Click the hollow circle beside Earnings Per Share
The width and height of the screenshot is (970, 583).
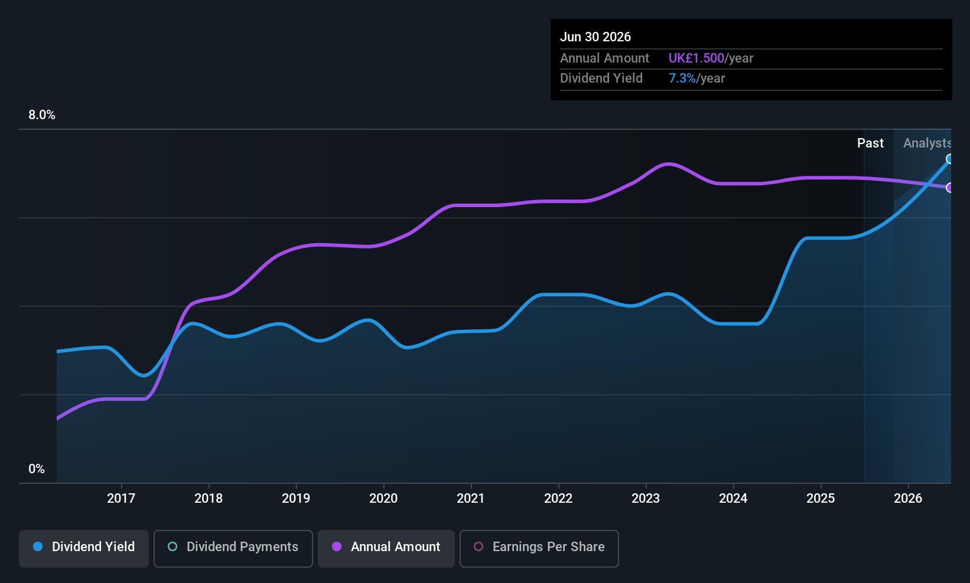pos(479,547)
